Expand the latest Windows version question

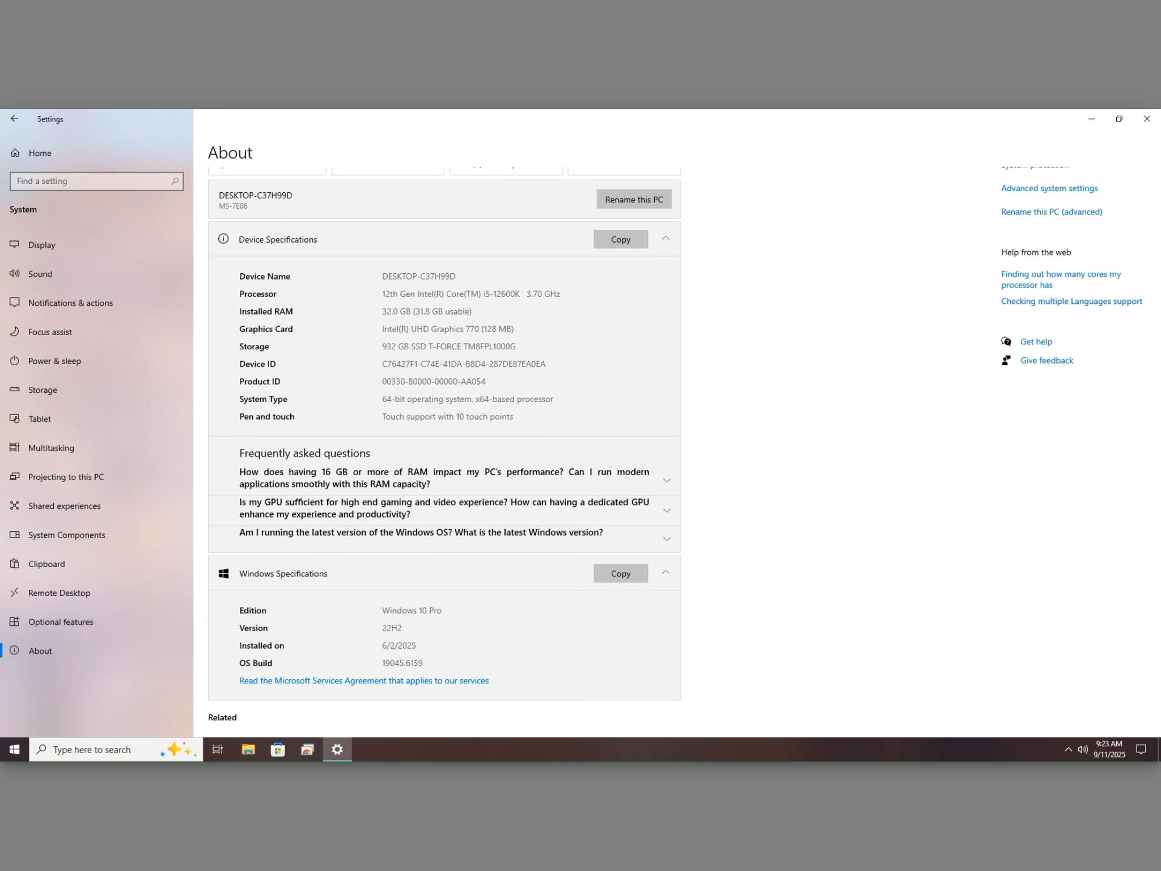(667, 539)
